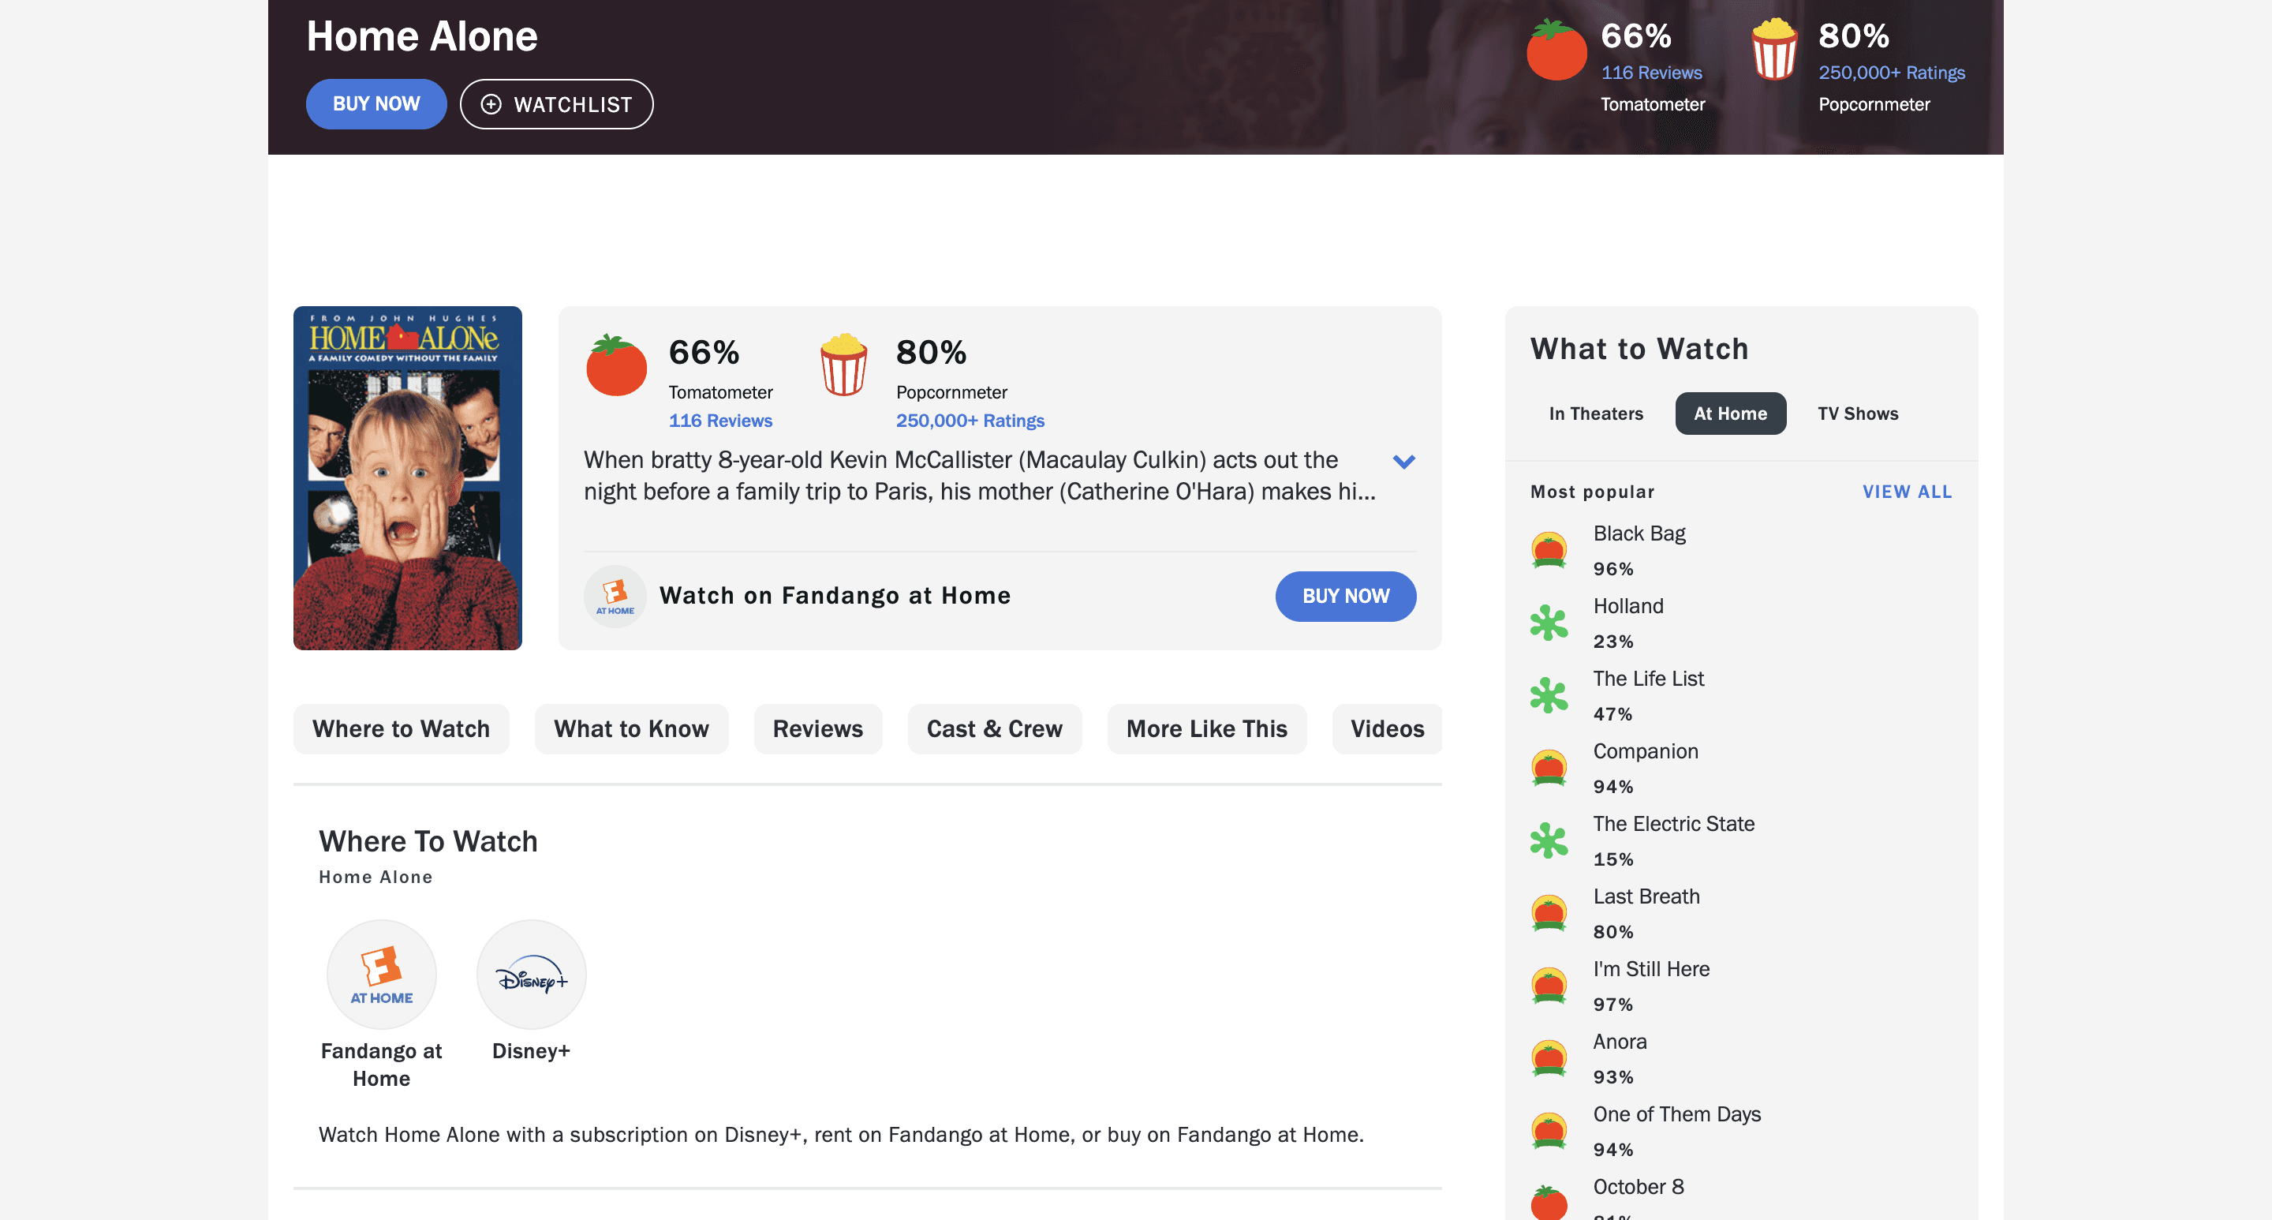
Task: Click the Fandango at Home logo beside Watch on Fandango
Action: [615, 597]
